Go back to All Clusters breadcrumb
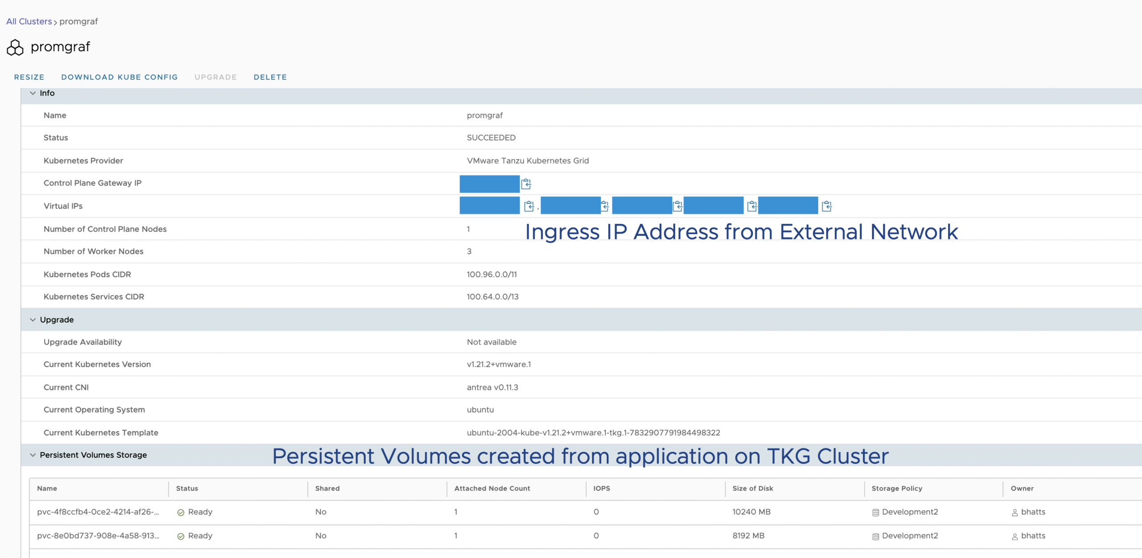 [29, 21]
